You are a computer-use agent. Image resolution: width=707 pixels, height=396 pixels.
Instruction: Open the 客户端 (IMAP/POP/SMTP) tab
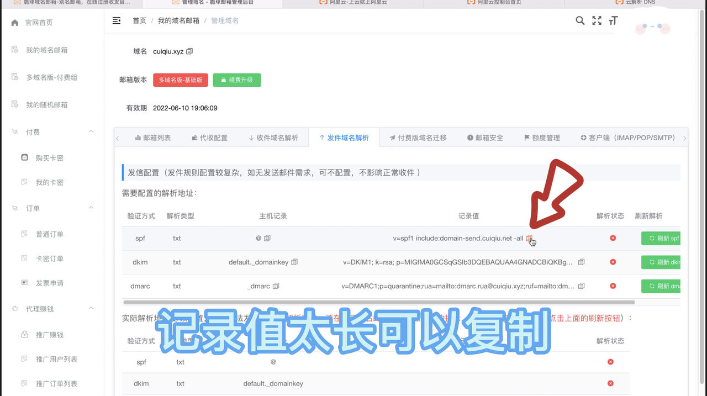(x=627, y=138)
